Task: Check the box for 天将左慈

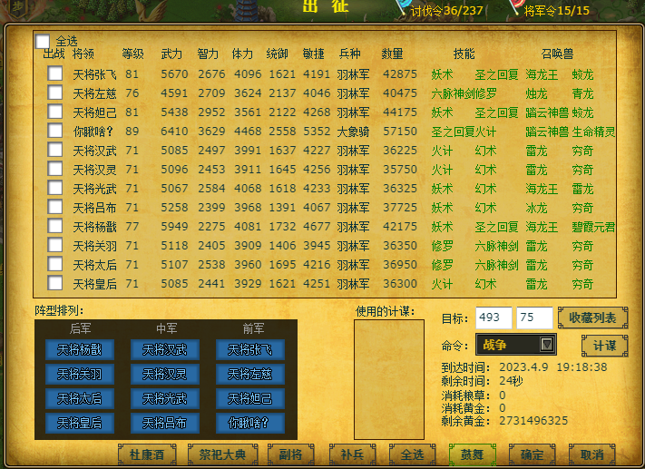Action: click(x=54, y=93)
